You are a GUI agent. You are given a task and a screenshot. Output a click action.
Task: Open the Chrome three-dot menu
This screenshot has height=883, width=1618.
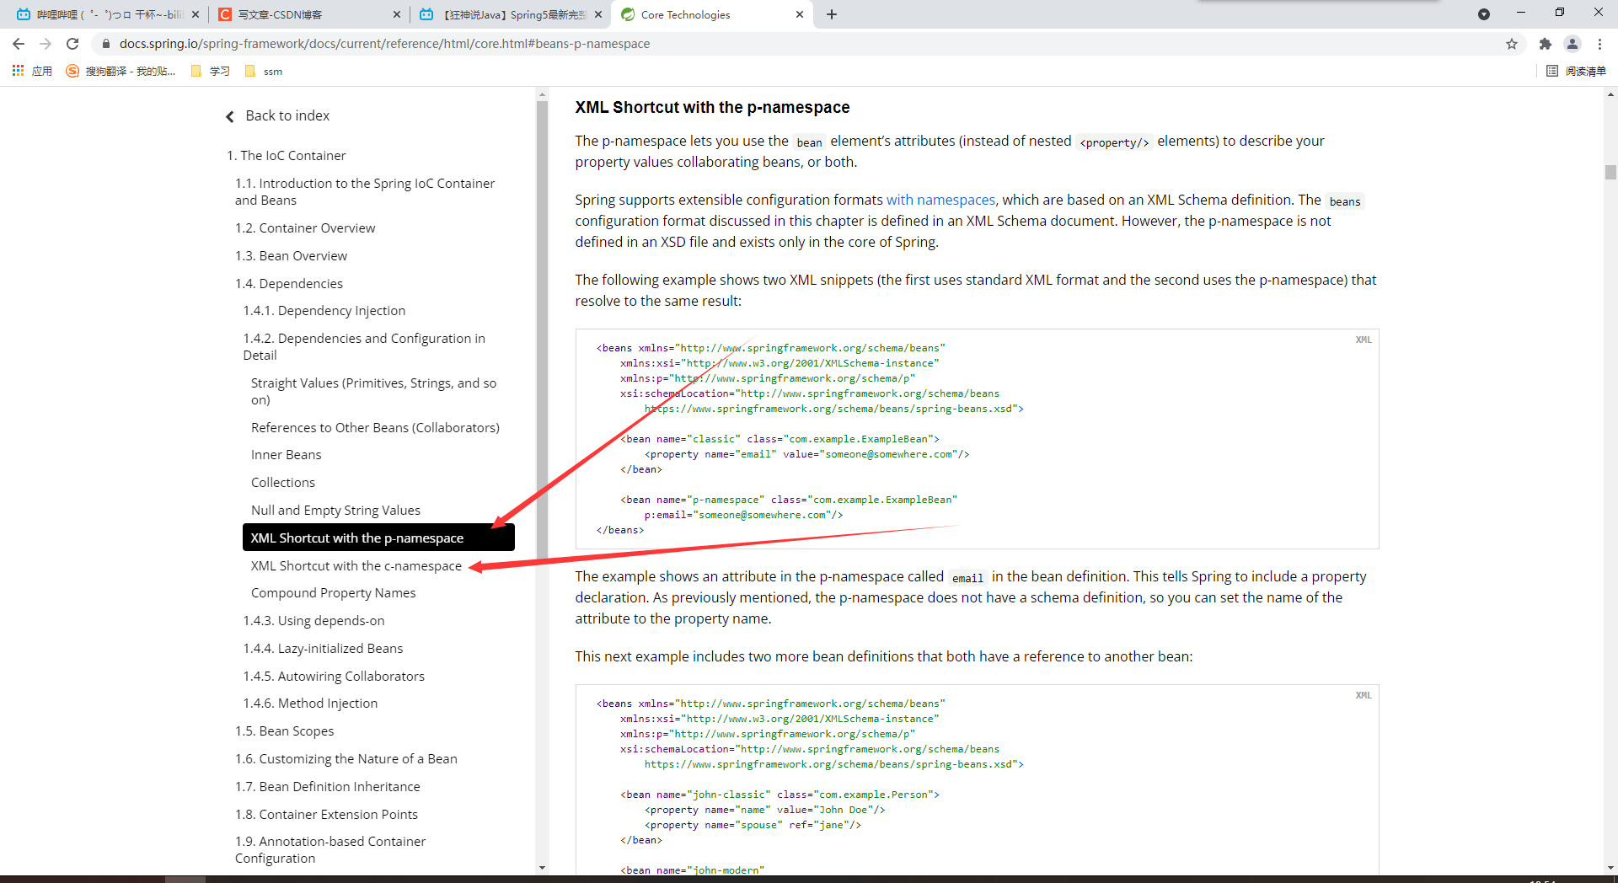[x=1599, y=44]
